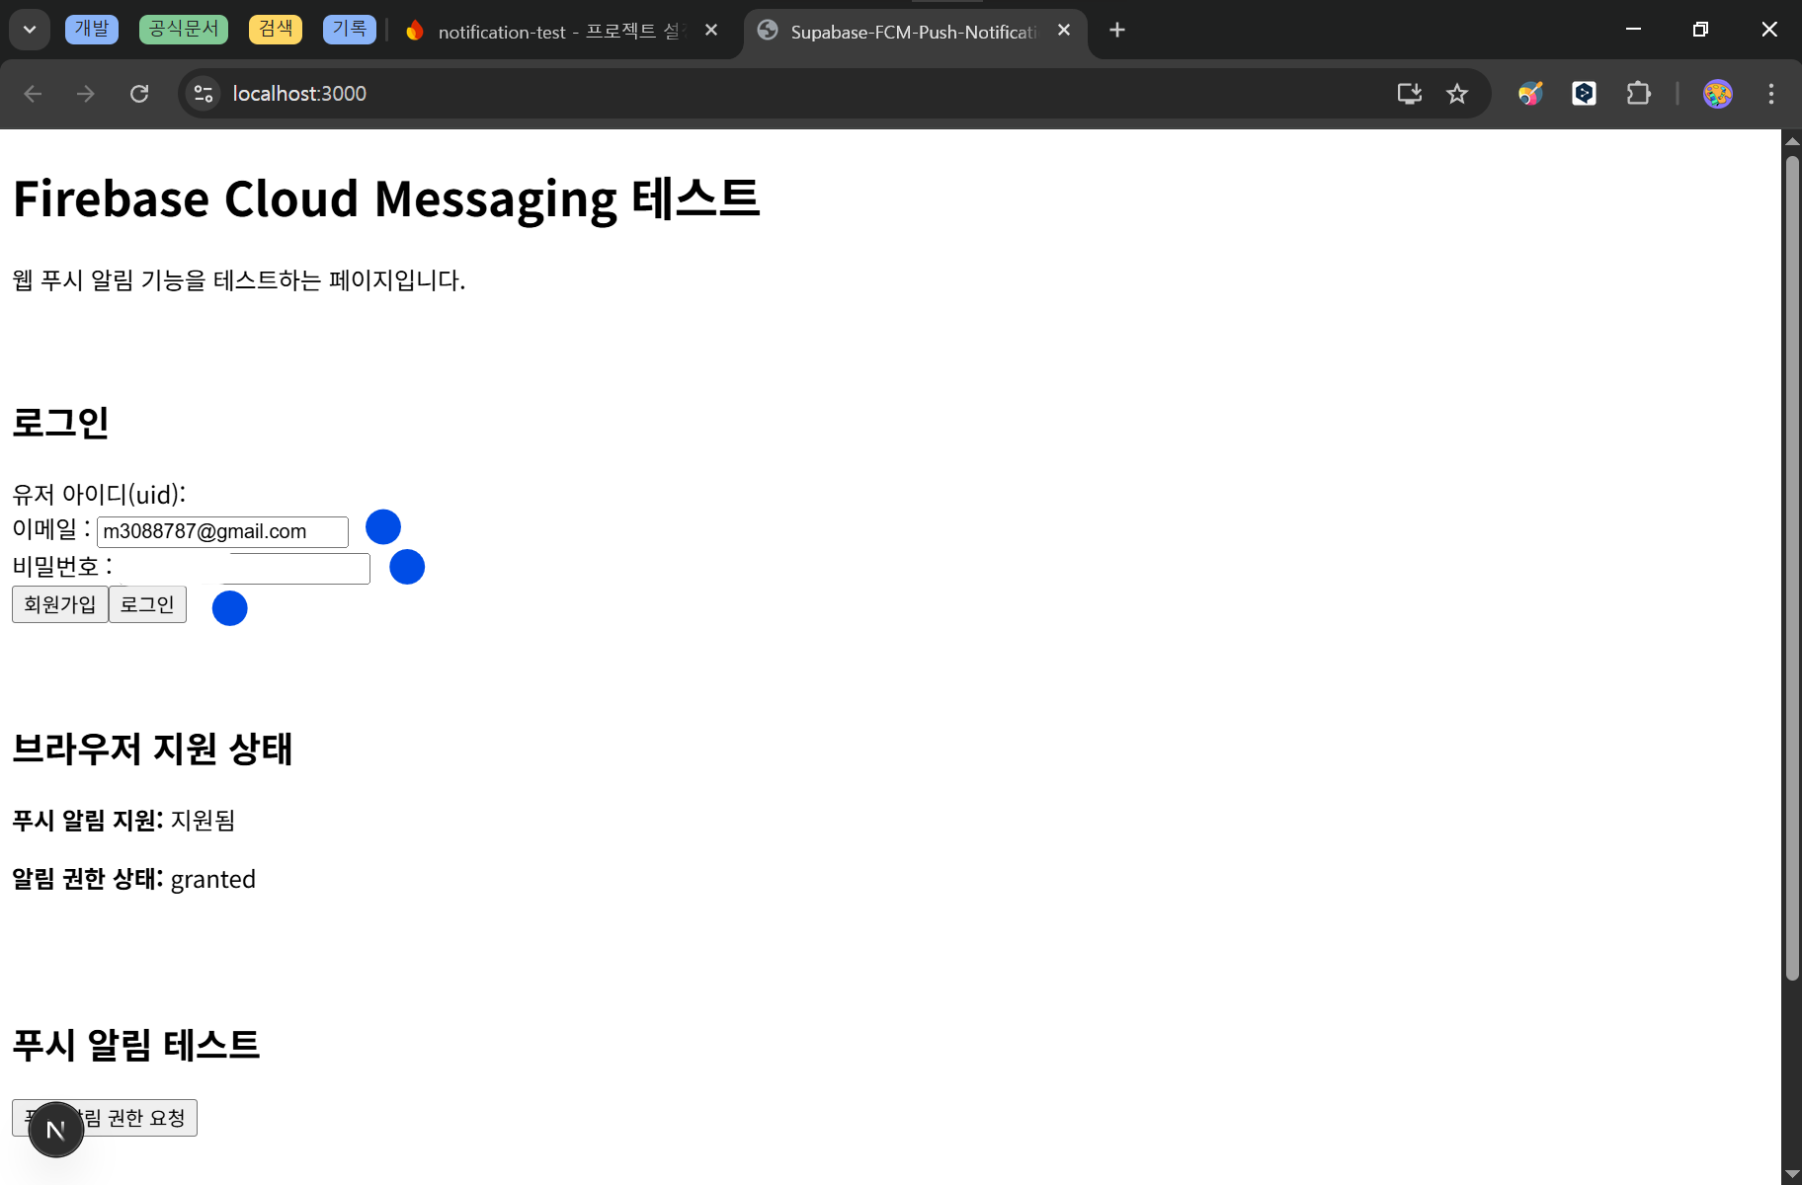Screen dimensions: 1802x1185
Task: Focus the localhost:3000 address bar
Action: coord(790,93)
